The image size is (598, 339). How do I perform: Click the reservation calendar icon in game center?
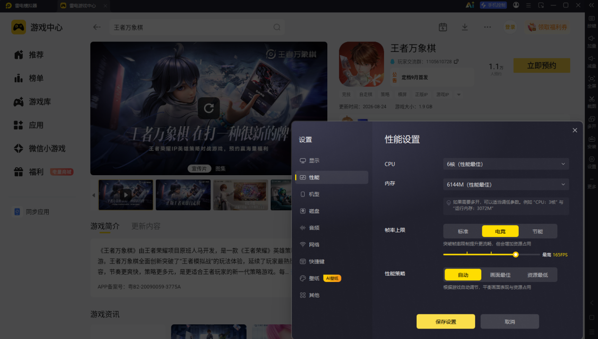[443, 27]
